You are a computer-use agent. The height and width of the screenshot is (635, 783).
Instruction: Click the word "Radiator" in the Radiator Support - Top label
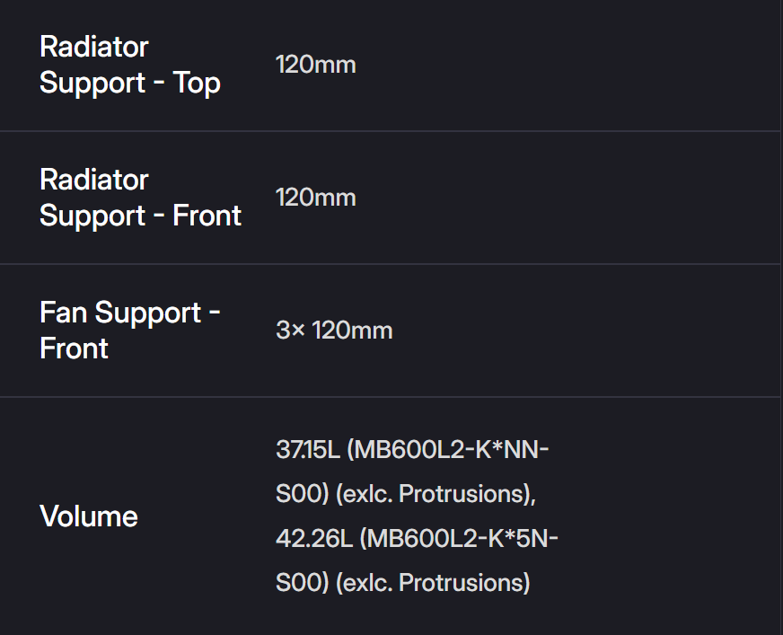(94, 47)
